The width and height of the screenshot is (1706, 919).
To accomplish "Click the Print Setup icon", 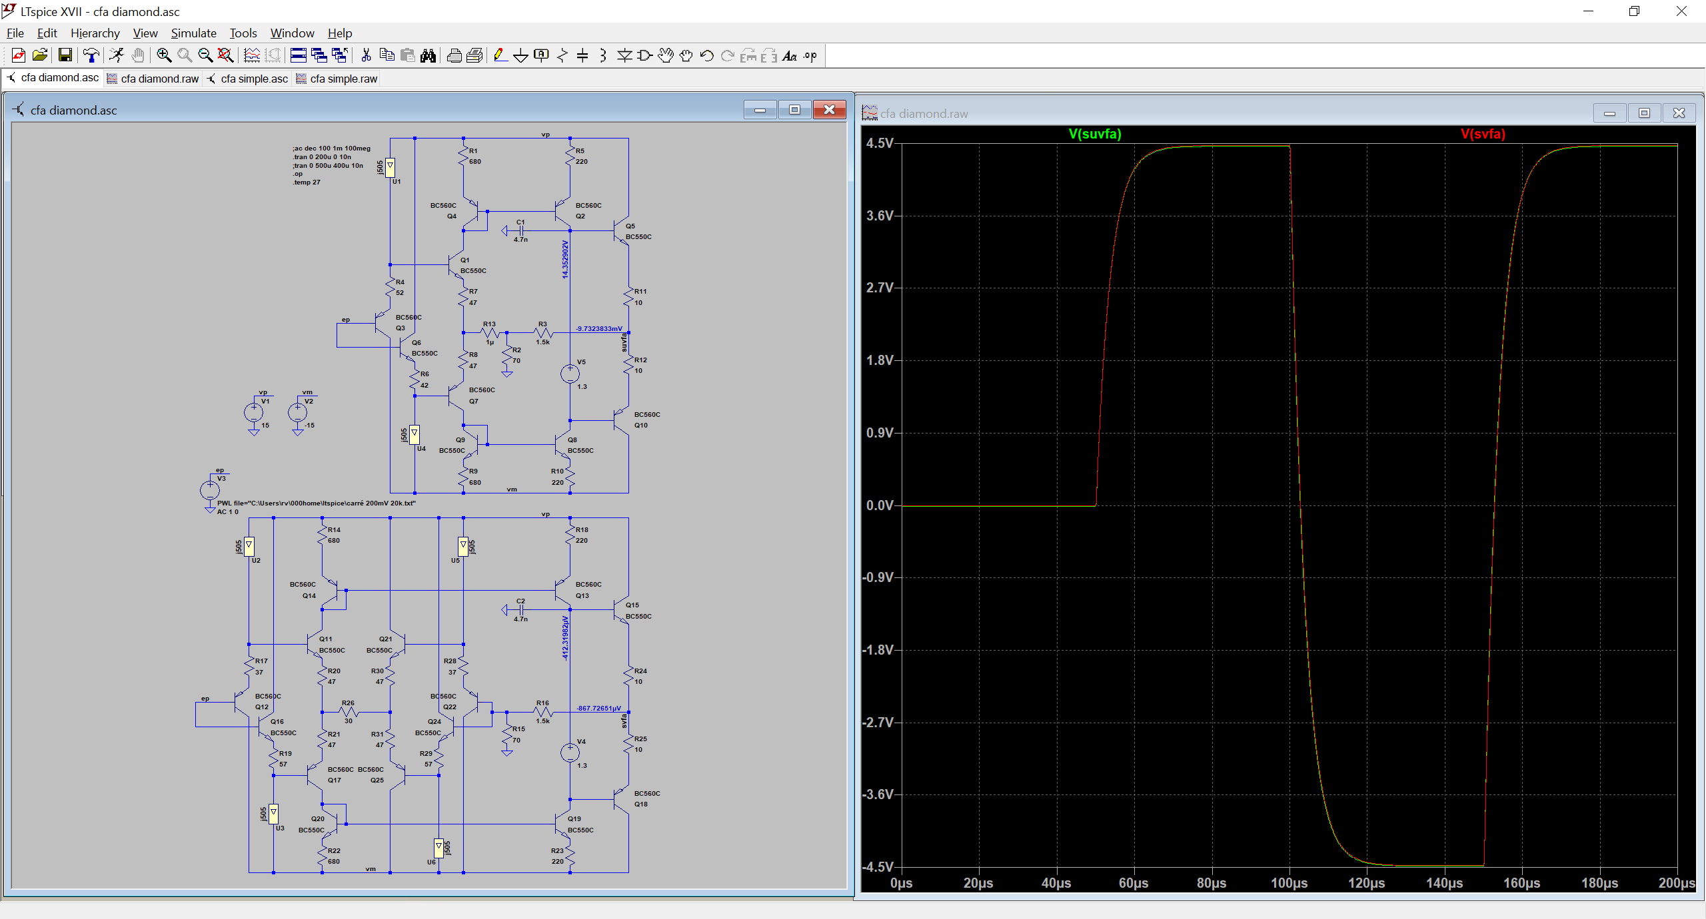I will pos(475,56).
